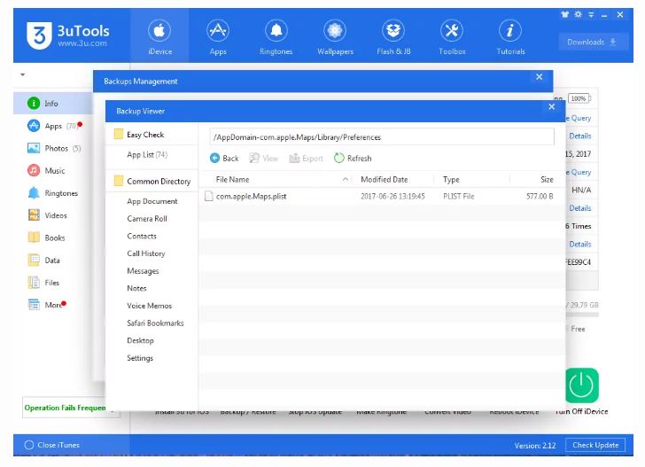The image size is (645, 467).
Task: Click the Back arrow button
Action: pos(224,158)
